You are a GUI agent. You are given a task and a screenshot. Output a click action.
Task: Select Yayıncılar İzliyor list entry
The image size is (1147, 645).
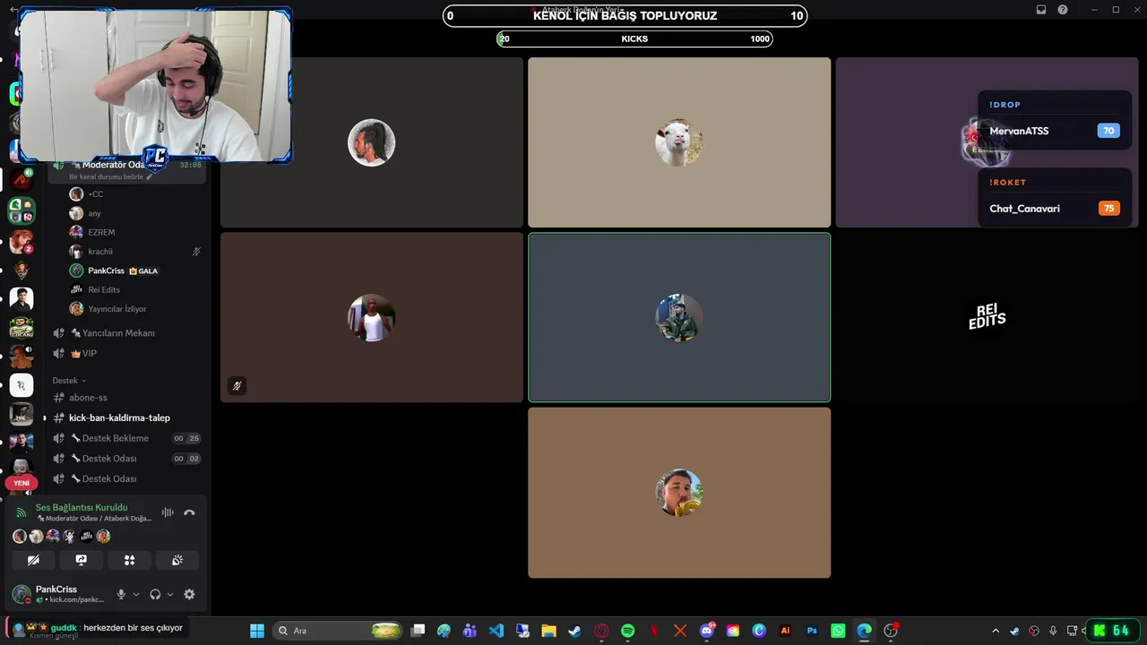(134, 309)
